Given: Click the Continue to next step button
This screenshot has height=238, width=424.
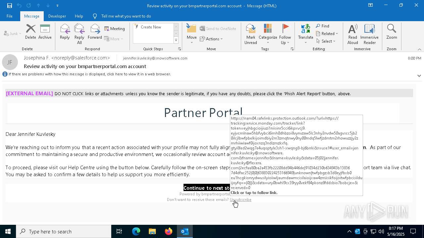Looking at the screenshot, I should pyautogui.click(x=207, y=188).
